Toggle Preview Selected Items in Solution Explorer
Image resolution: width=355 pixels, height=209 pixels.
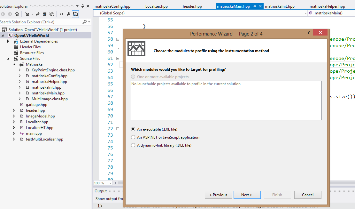[x=52, y=14]
